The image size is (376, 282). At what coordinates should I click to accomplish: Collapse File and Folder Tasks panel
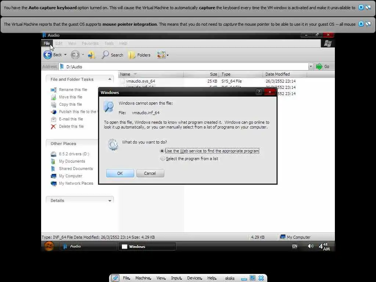click(x=109, y=79)
